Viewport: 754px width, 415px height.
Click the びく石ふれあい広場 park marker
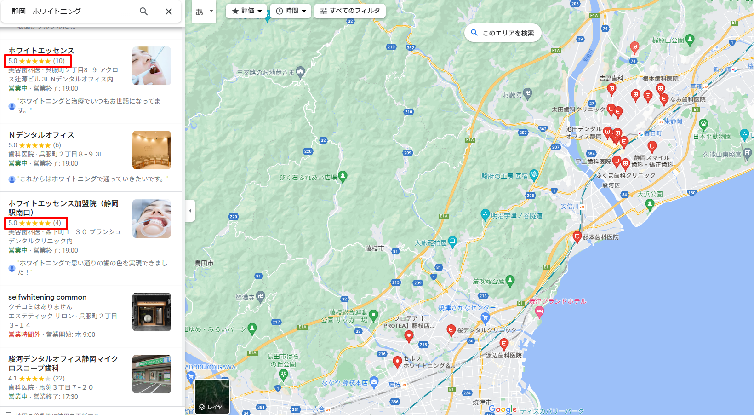point(343,176)
